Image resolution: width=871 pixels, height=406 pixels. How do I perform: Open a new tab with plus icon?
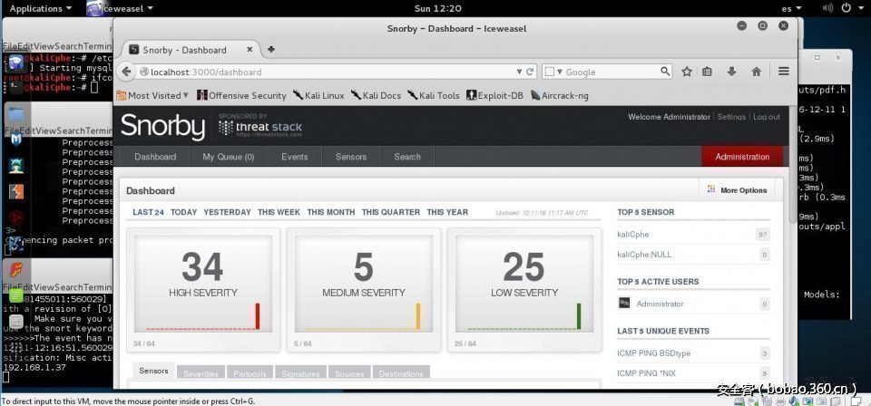(271, 49)
